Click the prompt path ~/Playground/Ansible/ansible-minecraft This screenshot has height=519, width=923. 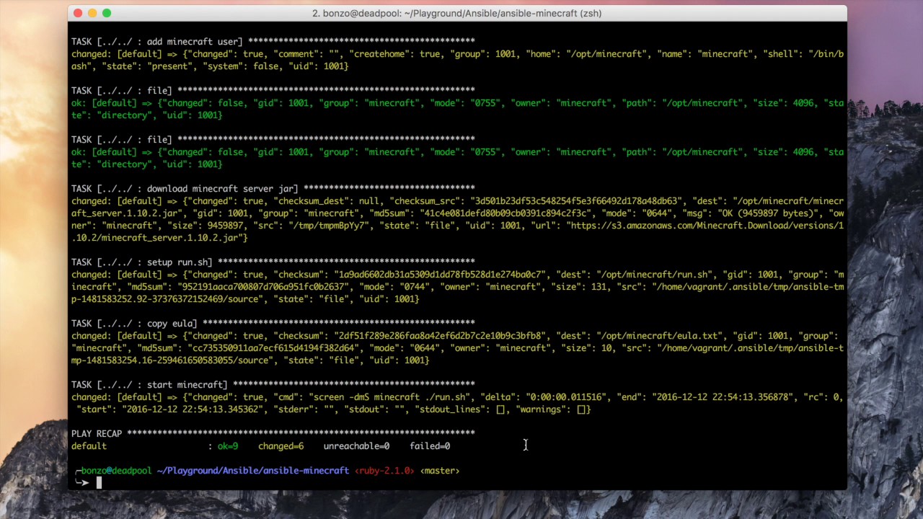pyautogui.click(x=253, y=471)
